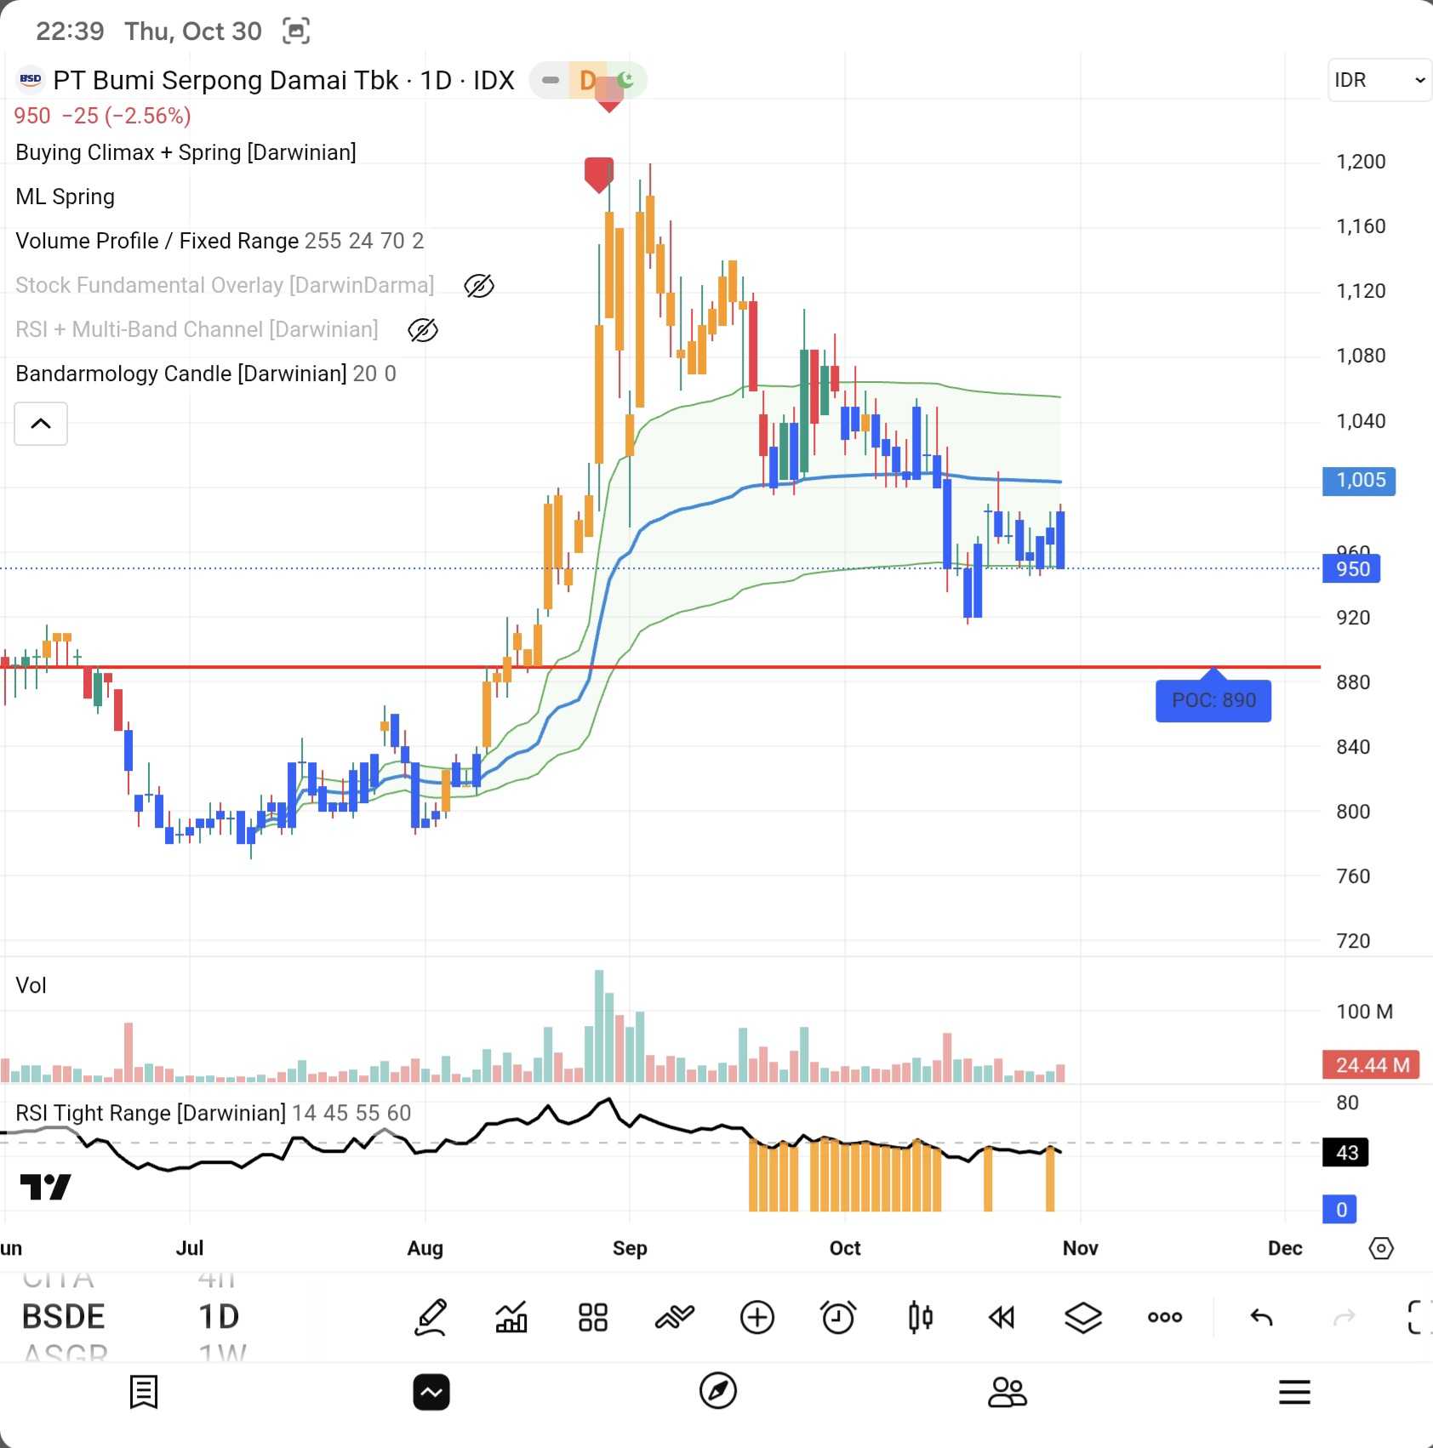This screenshot has height=1448, width=1433.
Task: Open the watchlist bottom tab
Action: click(x=143, y=1392)
